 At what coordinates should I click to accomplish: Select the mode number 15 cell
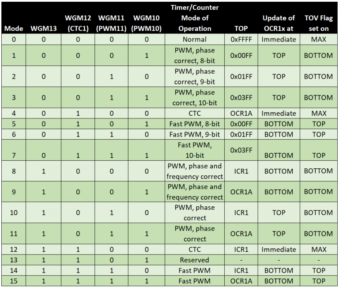click(14, 281)
